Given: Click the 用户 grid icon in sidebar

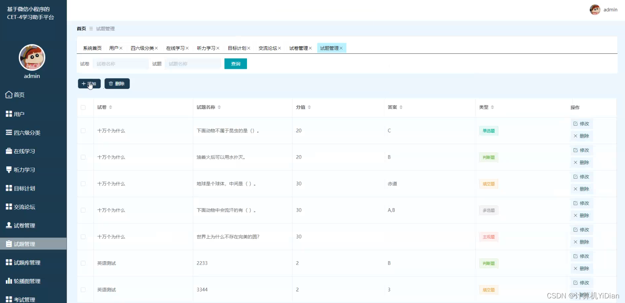Looking at the screenshot, I should point(9,114).
